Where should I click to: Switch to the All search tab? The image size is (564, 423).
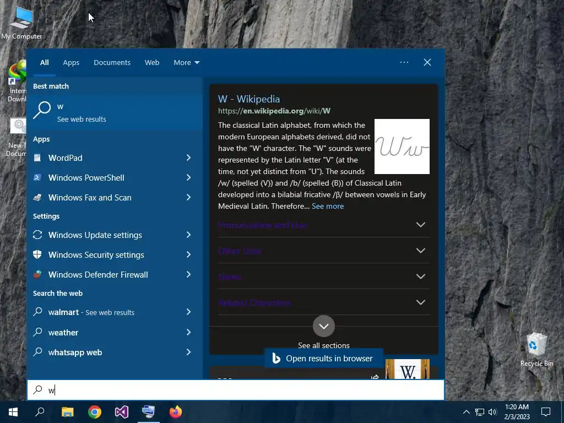tap(45, 63)
